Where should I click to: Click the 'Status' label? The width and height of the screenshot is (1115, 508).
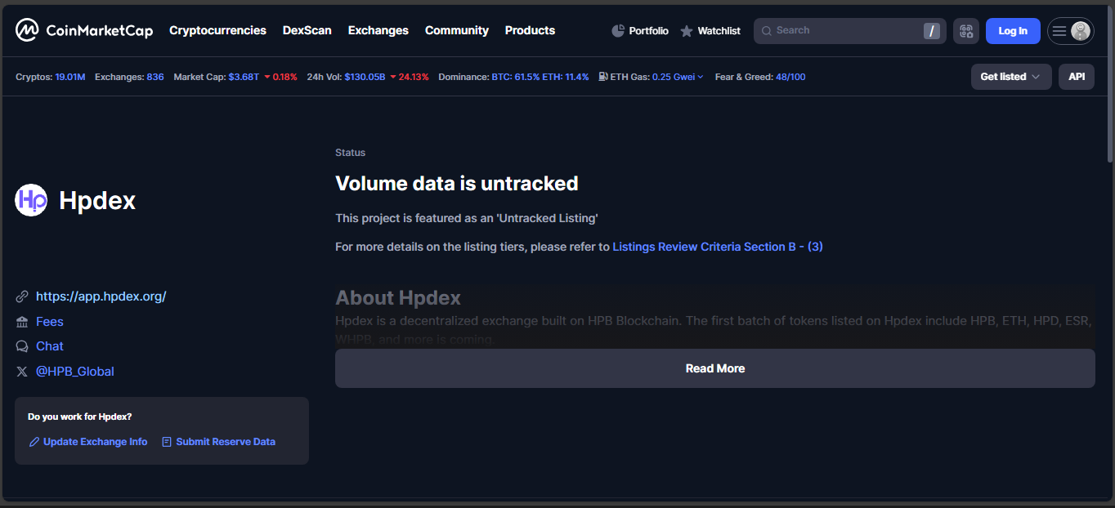(351, 153)
